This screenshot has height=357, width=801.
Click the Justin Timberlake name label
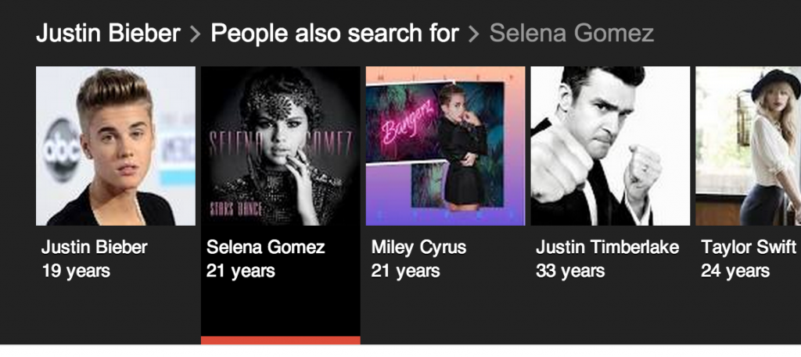(x=607, y=248)
